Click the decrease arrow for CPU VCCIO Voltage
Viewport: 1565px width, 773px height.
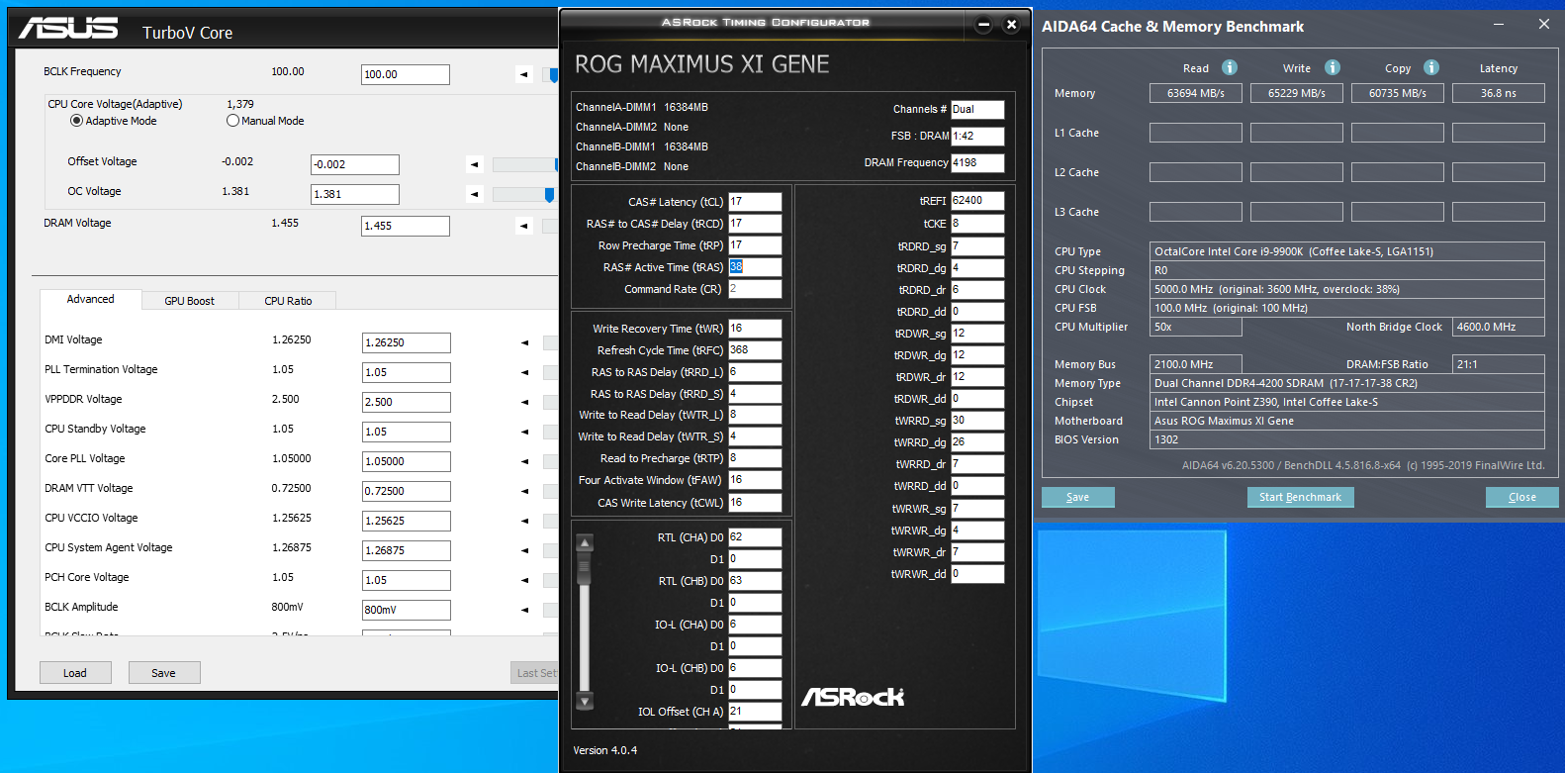(525, 521)
